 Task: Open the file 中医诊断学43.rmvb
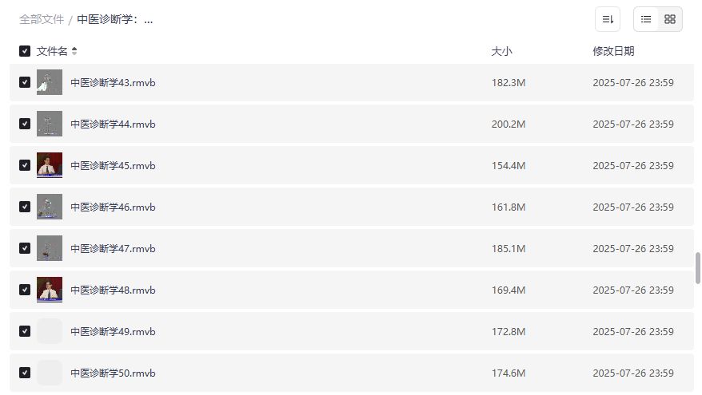point(113,82)
